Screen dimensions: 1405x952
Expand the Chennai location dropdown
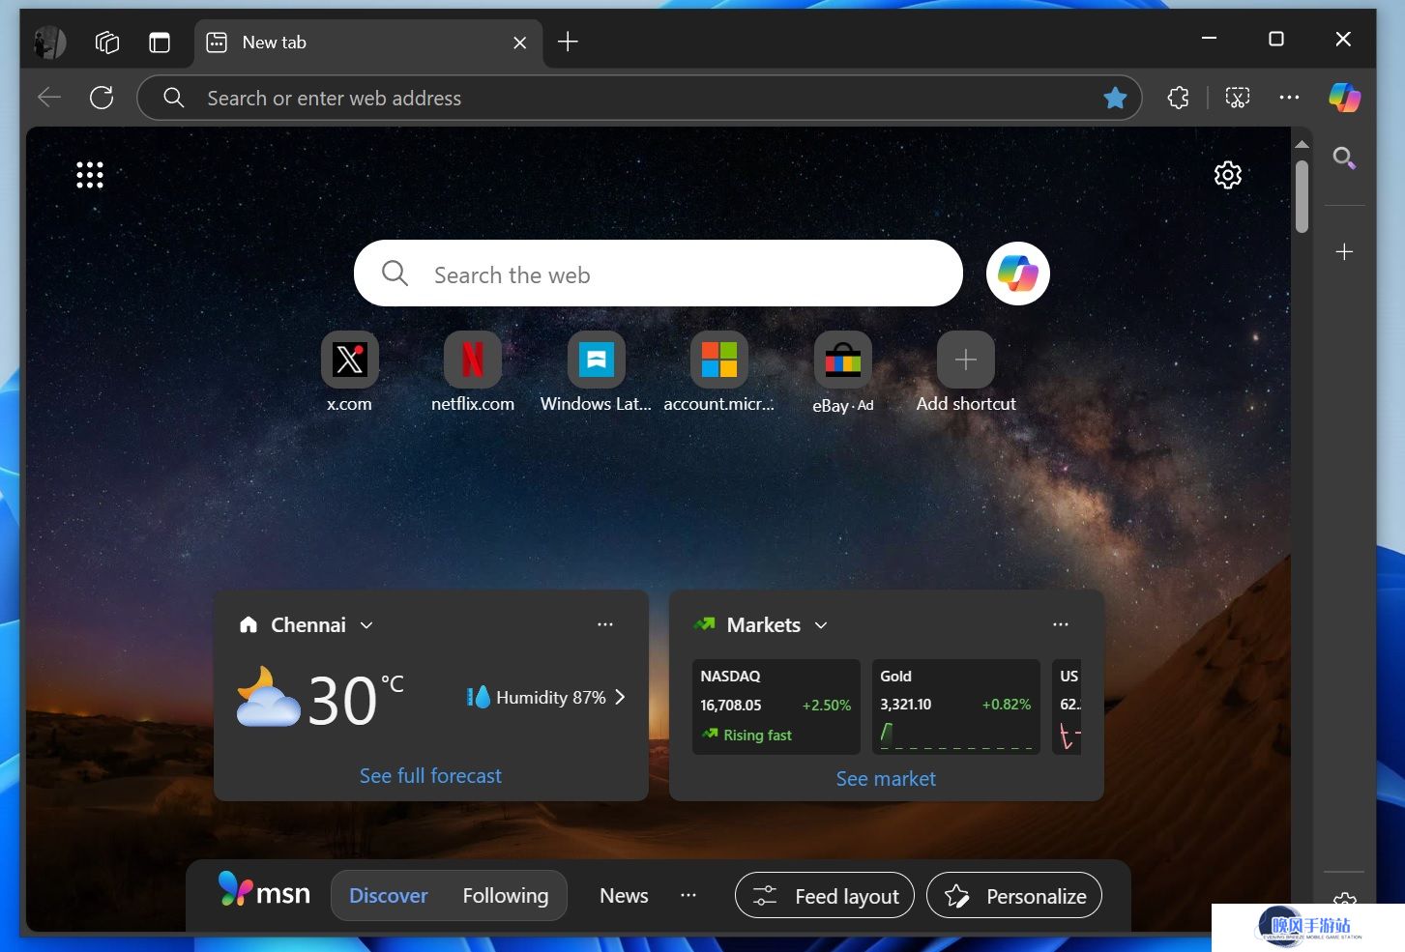pyautogui.click(x=366, y=625)
